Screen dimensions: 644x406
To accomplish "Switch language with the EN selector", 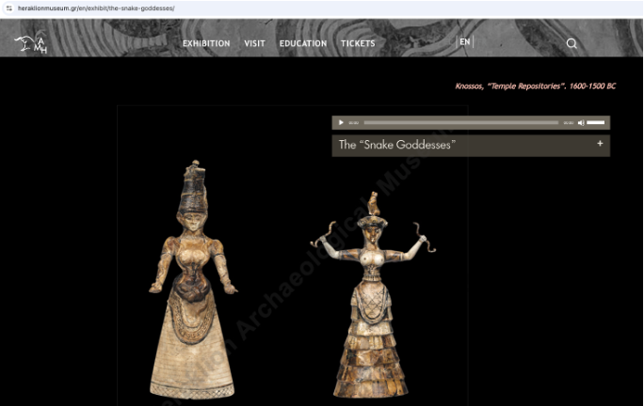I will [x=464, y=42].
